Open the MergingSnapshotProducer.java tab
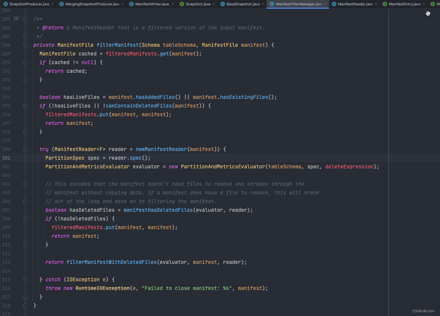 point(92,4)
